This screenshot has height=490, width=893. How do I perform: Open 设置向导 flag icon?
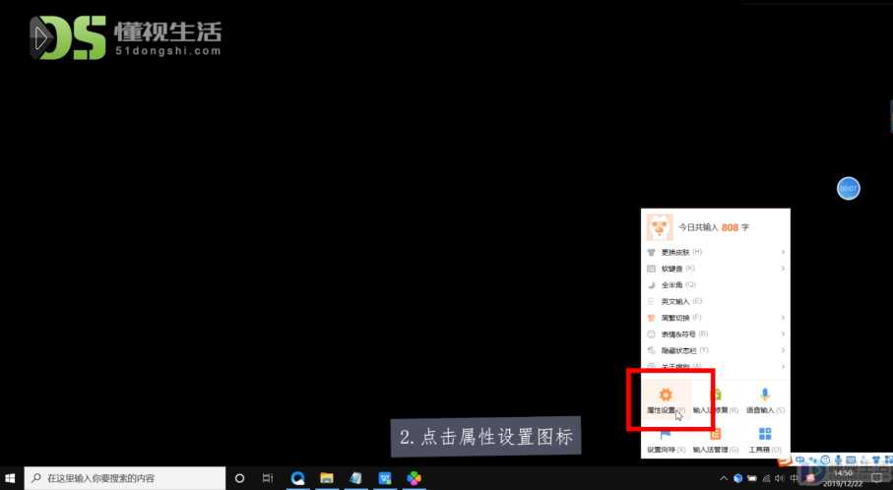tap(666, 435)
